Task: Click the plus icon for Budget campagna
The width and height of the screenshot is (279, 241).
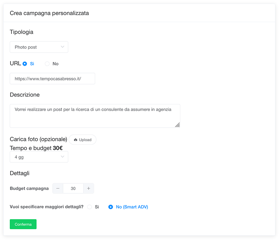Action: coord(89,188)
